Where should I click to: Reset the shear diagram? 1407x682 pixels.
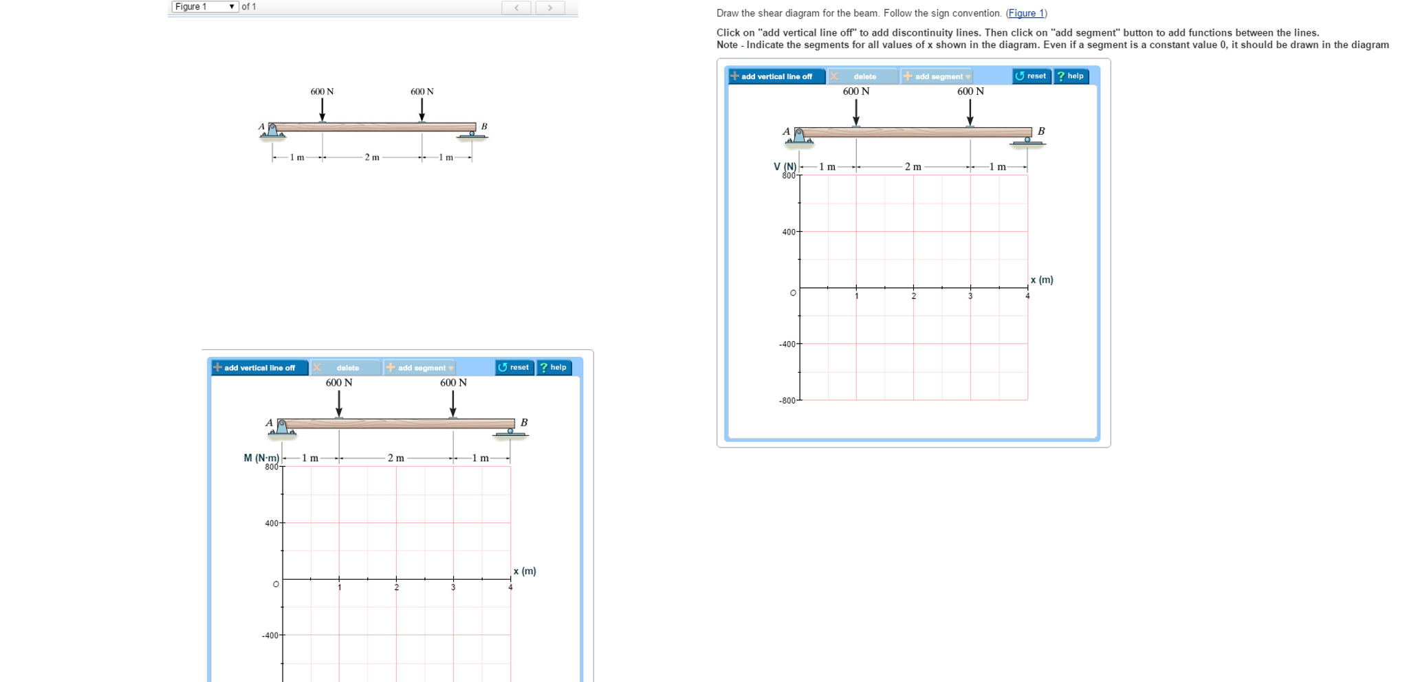(1032, 76)
